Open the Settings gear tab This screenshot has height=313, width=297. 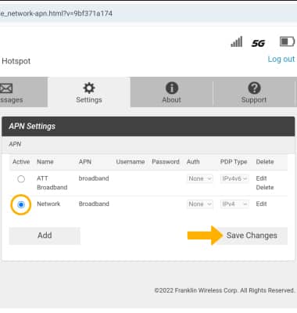click(x=89, y=92)
